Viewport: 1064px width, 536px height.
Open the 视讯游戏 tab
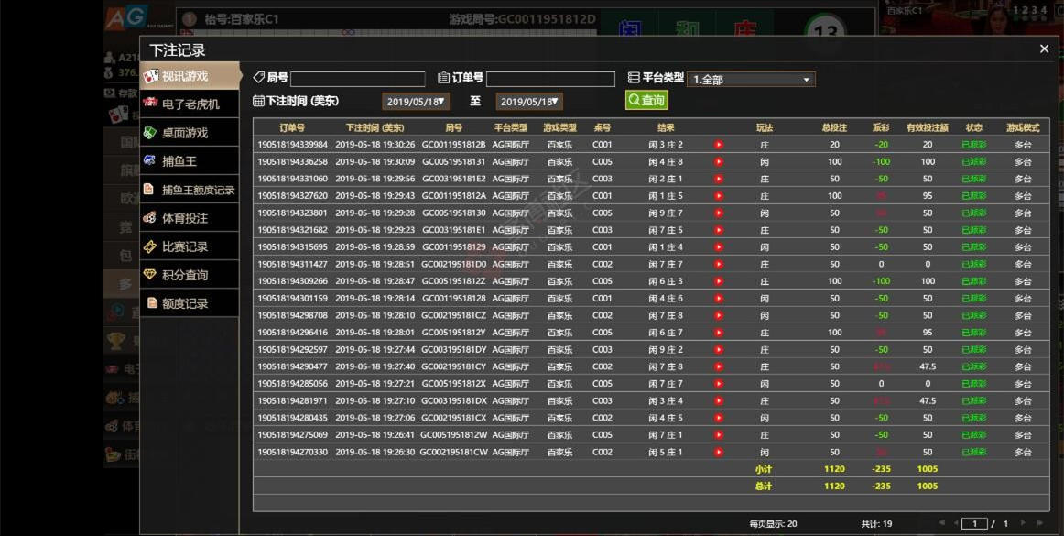click(x=190, y=76)
